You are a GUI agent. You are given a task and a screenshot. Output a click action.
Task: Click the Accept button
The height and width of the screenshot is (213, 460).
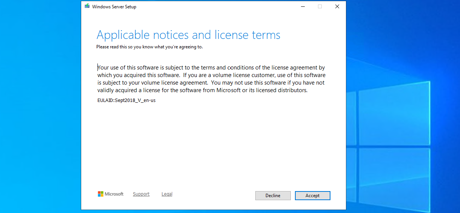(312, 196)
